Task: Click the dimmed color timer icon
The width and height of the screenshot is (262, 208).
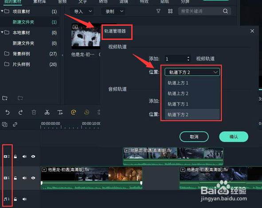Action: (86, 112)
